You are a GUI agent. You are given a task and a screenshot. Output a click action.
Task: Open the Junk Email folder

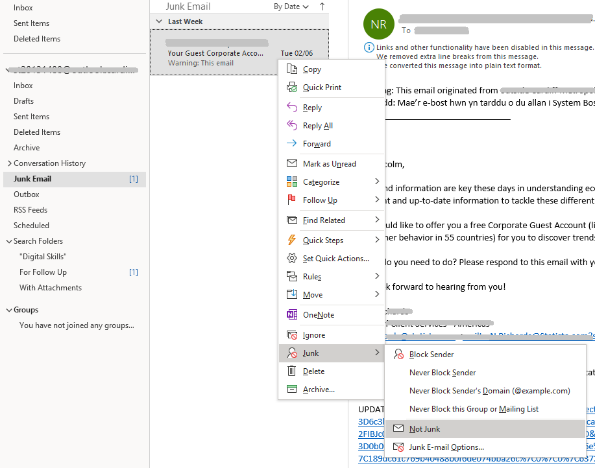pyautogui.click(x=75, y=179)
